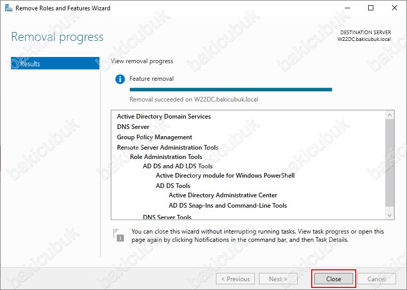This screenshot has height=290, width=407.
Task: Select Remote Server Administration Tools entry
Action: (x=167, y=148)
